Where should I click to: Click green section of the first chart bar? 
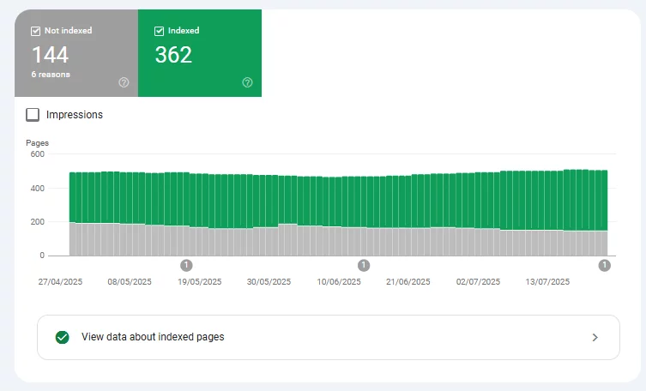click(73, 197)
